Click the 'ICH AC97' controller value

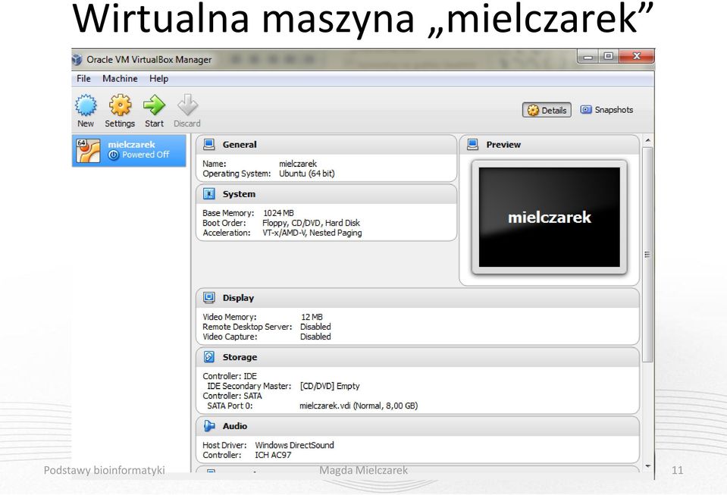point(273,455)
